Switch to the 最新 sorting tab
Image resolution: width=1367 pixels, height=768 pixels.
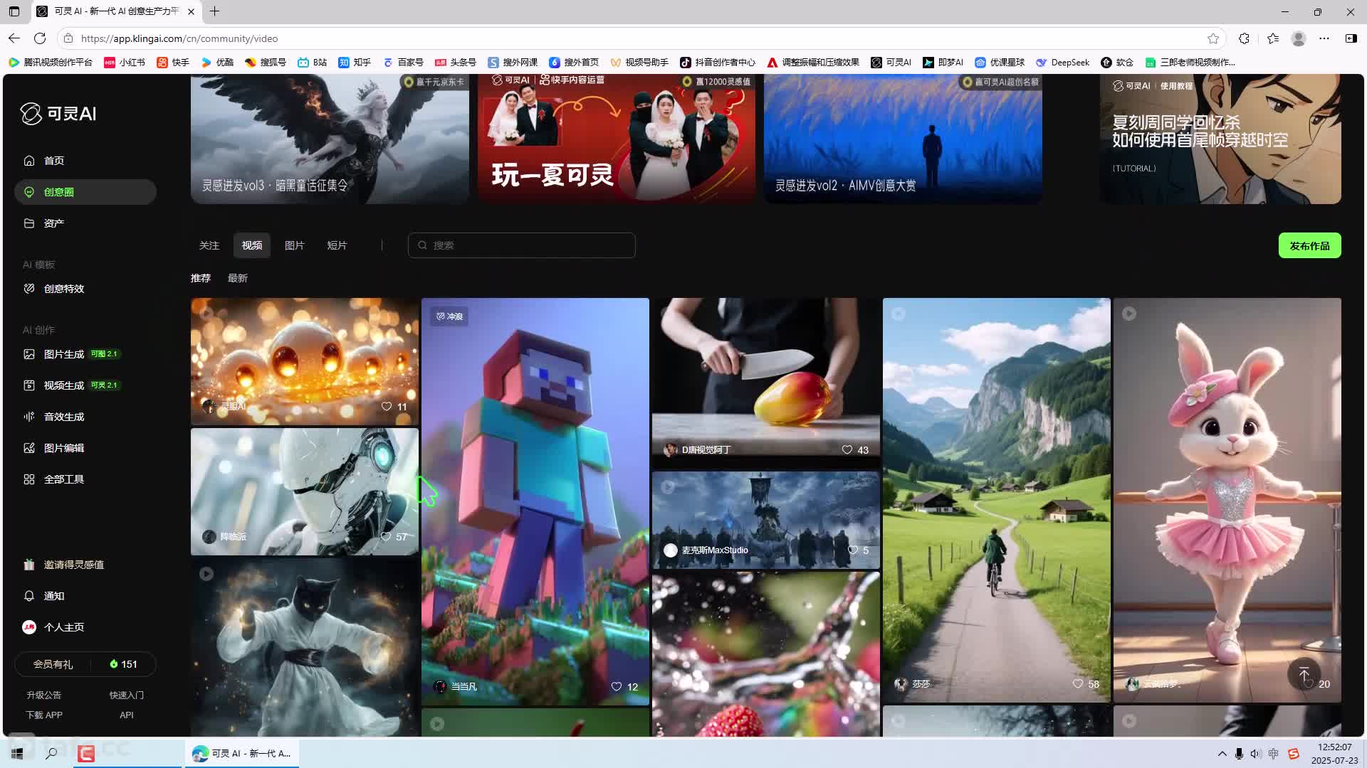(237, 278)
